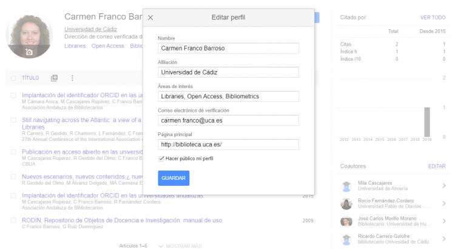Click the add articles plus icon
The image size is (455, 249).
pyautogui.click(x=54, y=78)
